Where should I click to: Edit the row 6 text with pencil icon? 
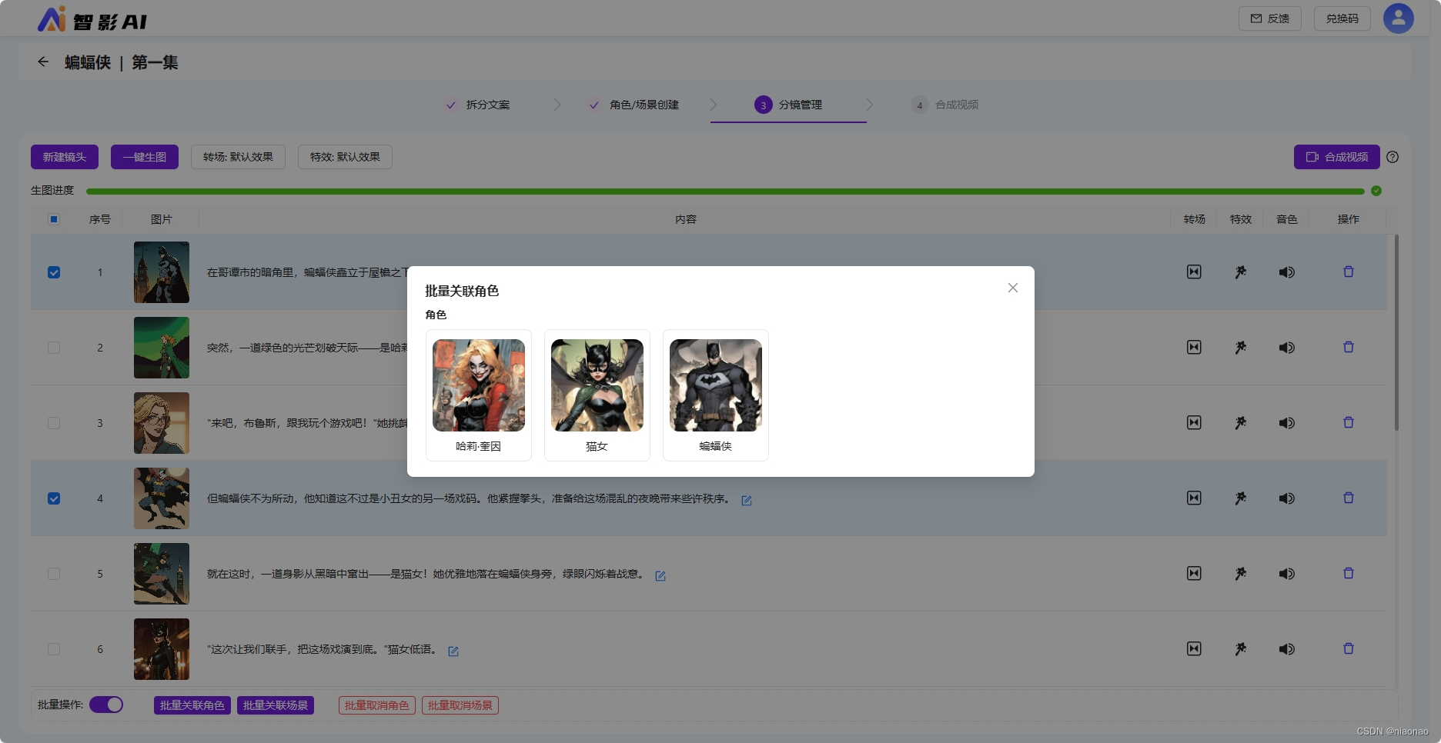point(453,651)
